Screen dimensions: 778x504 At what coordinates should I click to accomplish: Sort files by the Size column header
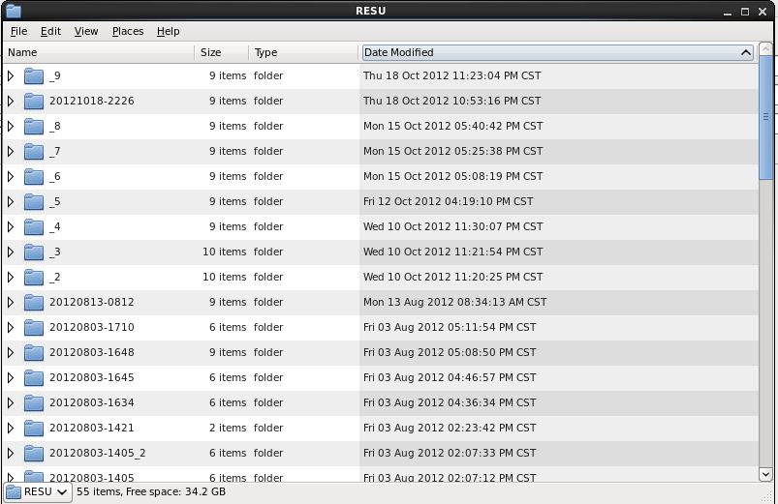point(221,52)
